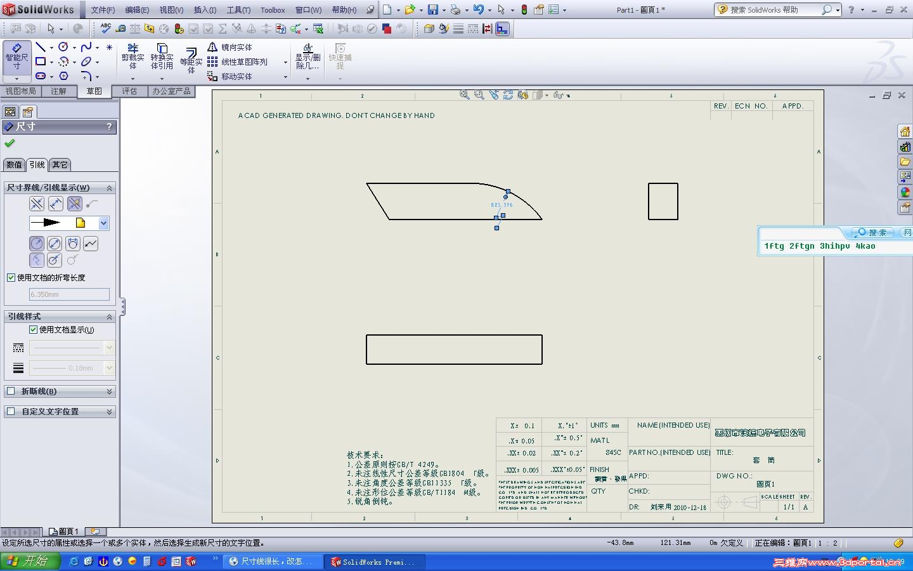
Task: Undo the last action
Action: point(478,10)
